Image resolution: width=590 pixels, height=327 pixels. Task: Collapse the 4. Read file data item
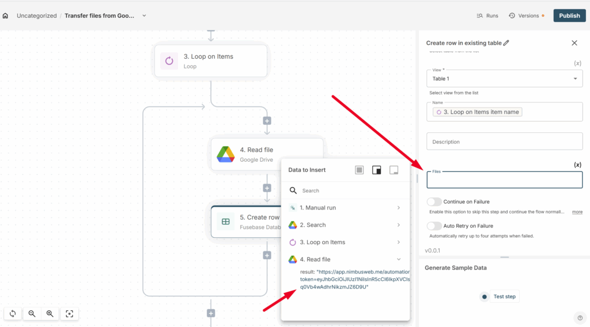[399, 260]
